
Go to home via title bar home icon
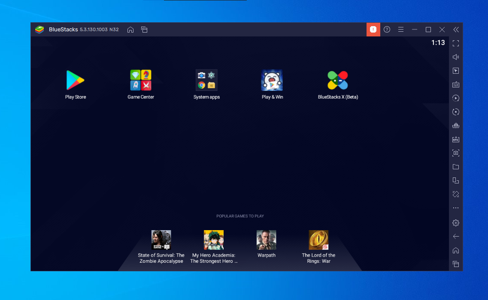pos(130,30)
